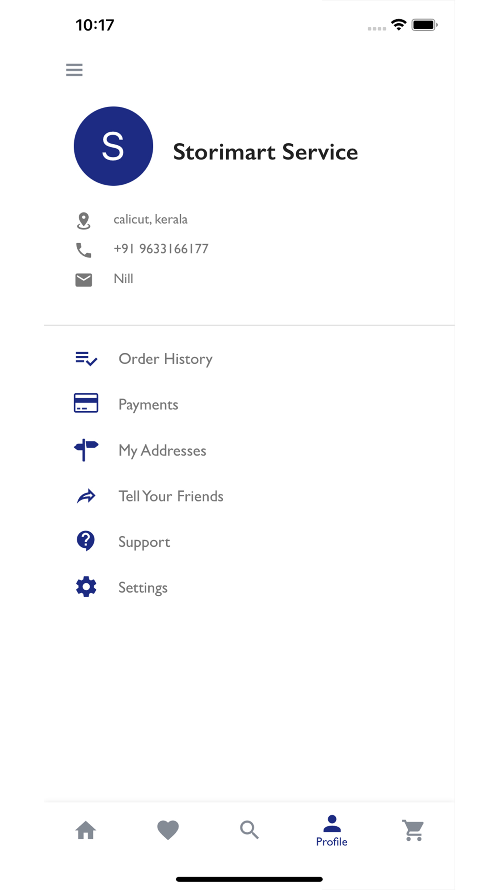Tap the 10:17 clock
Viewport: 500px width, 890px height.
(x=95, y=25)
